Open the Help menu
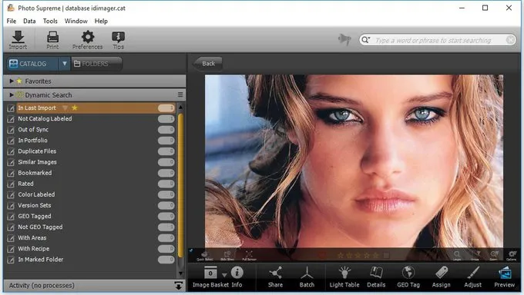Screen dimensions: 524x295 (x=101, y=21)
